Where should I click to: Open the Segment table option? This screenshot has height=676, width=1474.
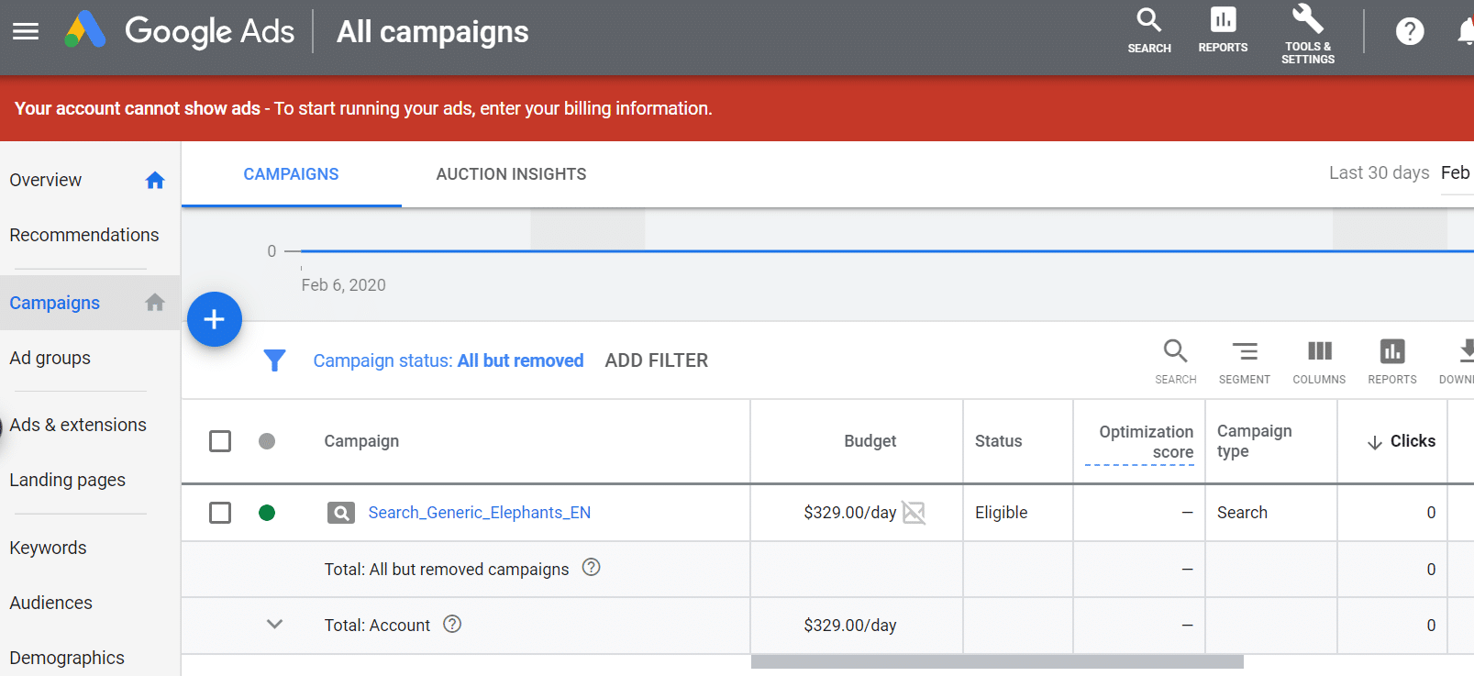[x=1244, y=361]
